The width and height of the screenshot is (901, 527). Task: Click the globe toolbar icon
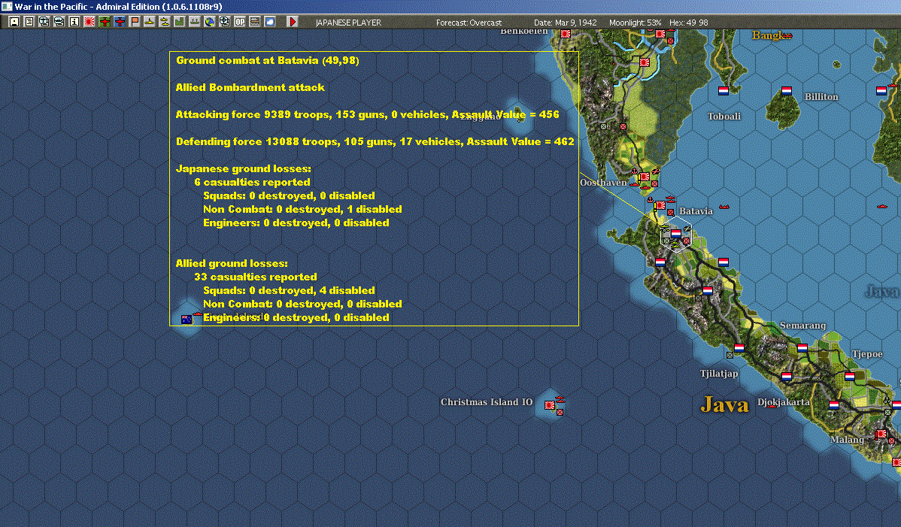coord(210,22)
